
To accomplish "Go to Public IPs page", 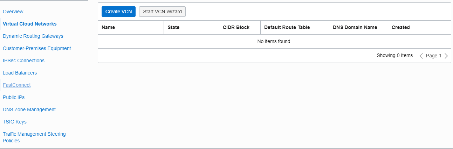I will (x=14, y=97).
